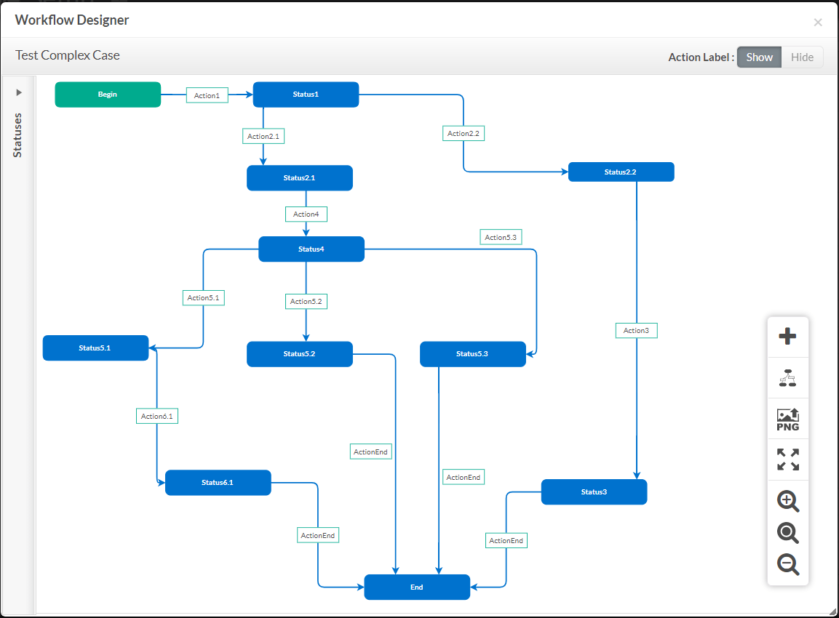Click the dialog resize grip corner
The height and width of the screenshot is (618, 839).
click(x=832, y=611)
